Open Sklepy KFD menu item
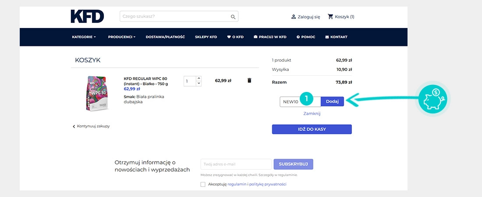Screen dimensions: 482x197 tap(206, 37)
